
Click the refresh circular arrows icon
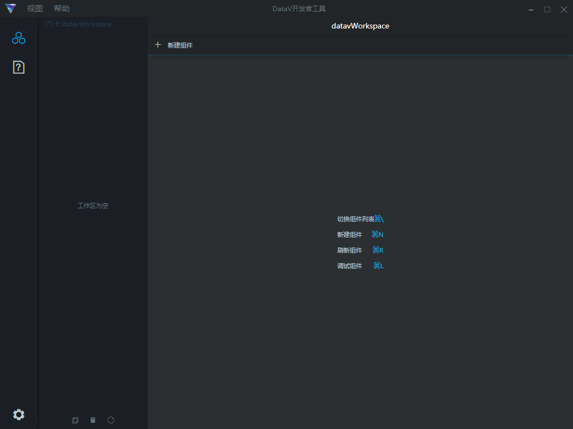pyautogui.click(x=111, y=420)
